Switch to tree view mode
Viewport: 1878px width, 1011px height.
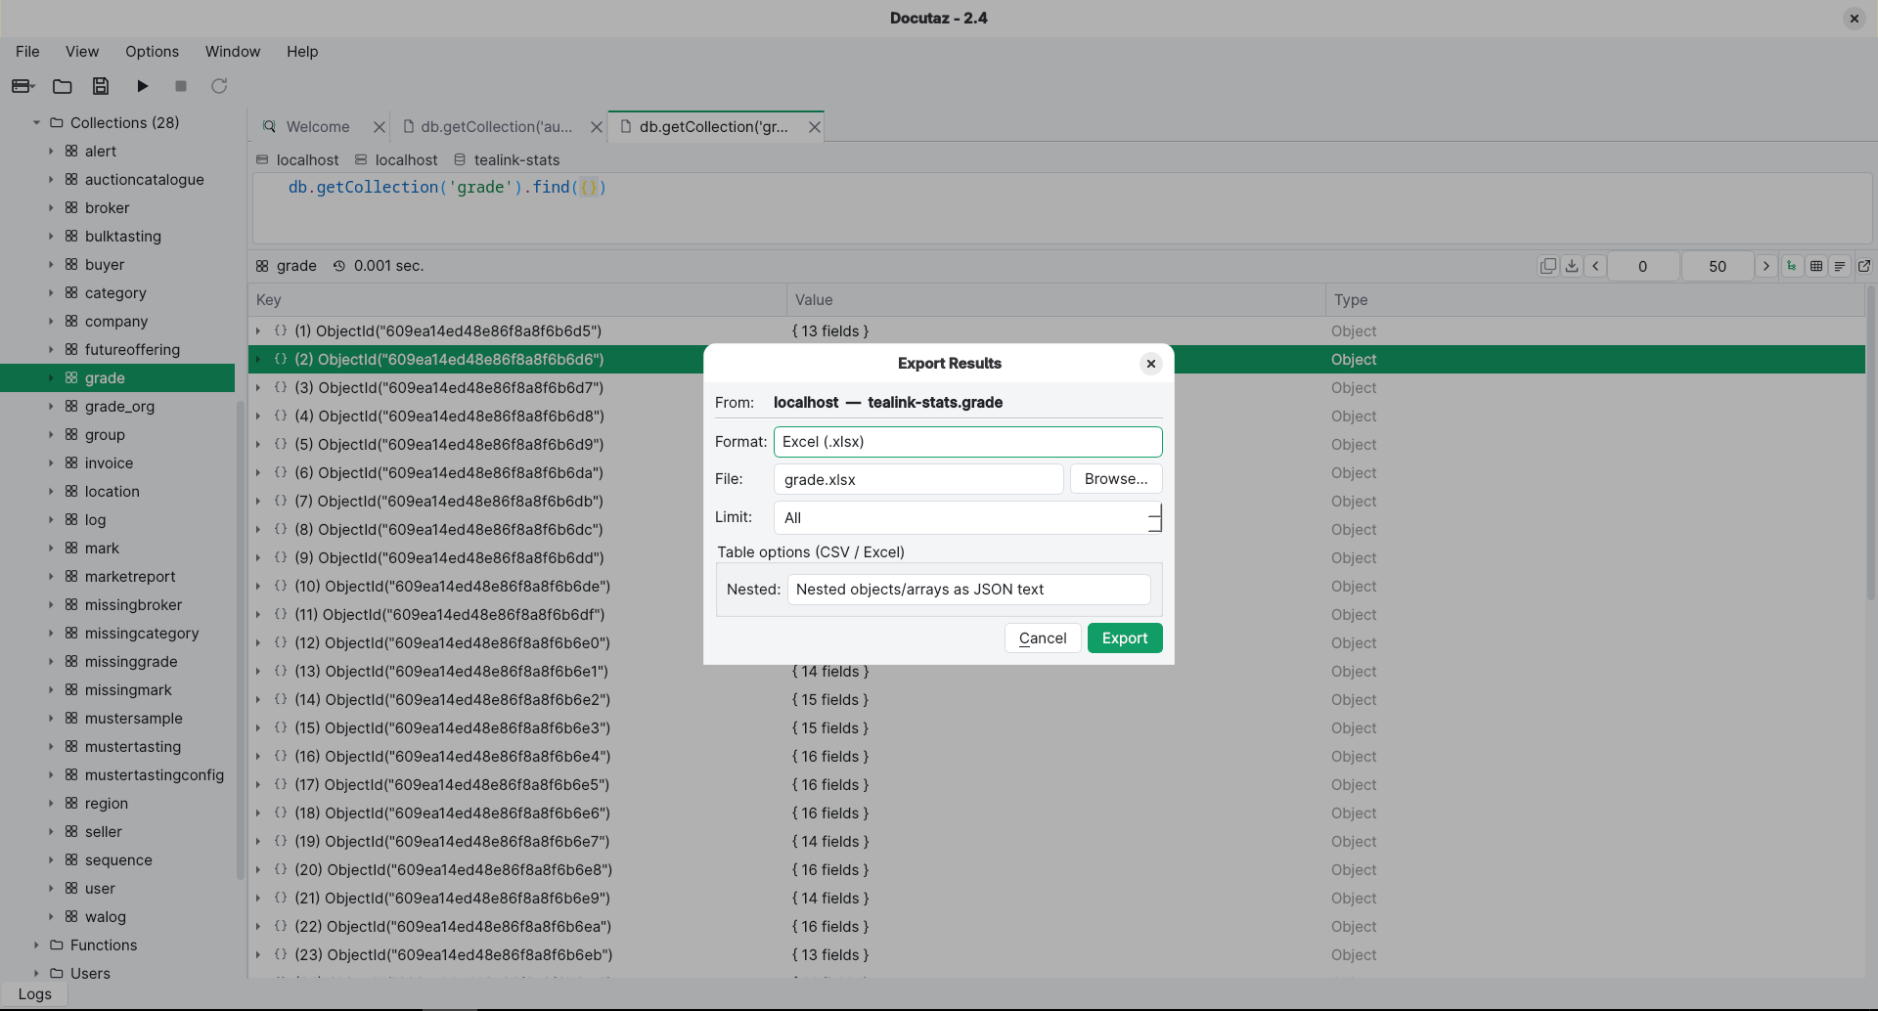click(x=1792, y=266)
